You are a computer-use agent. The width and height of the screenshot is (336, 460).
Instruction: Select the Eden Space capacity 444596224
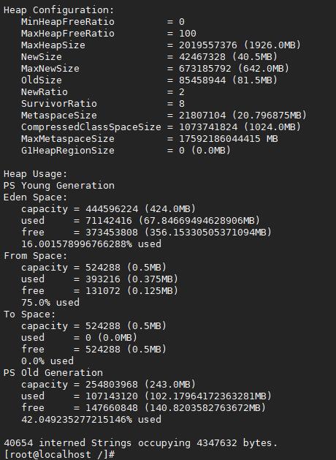click(x=112, y=209)
